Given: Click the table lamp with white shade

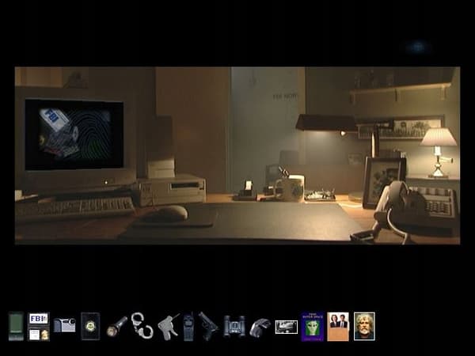Looking at the screenshot, I should point(438,152).
